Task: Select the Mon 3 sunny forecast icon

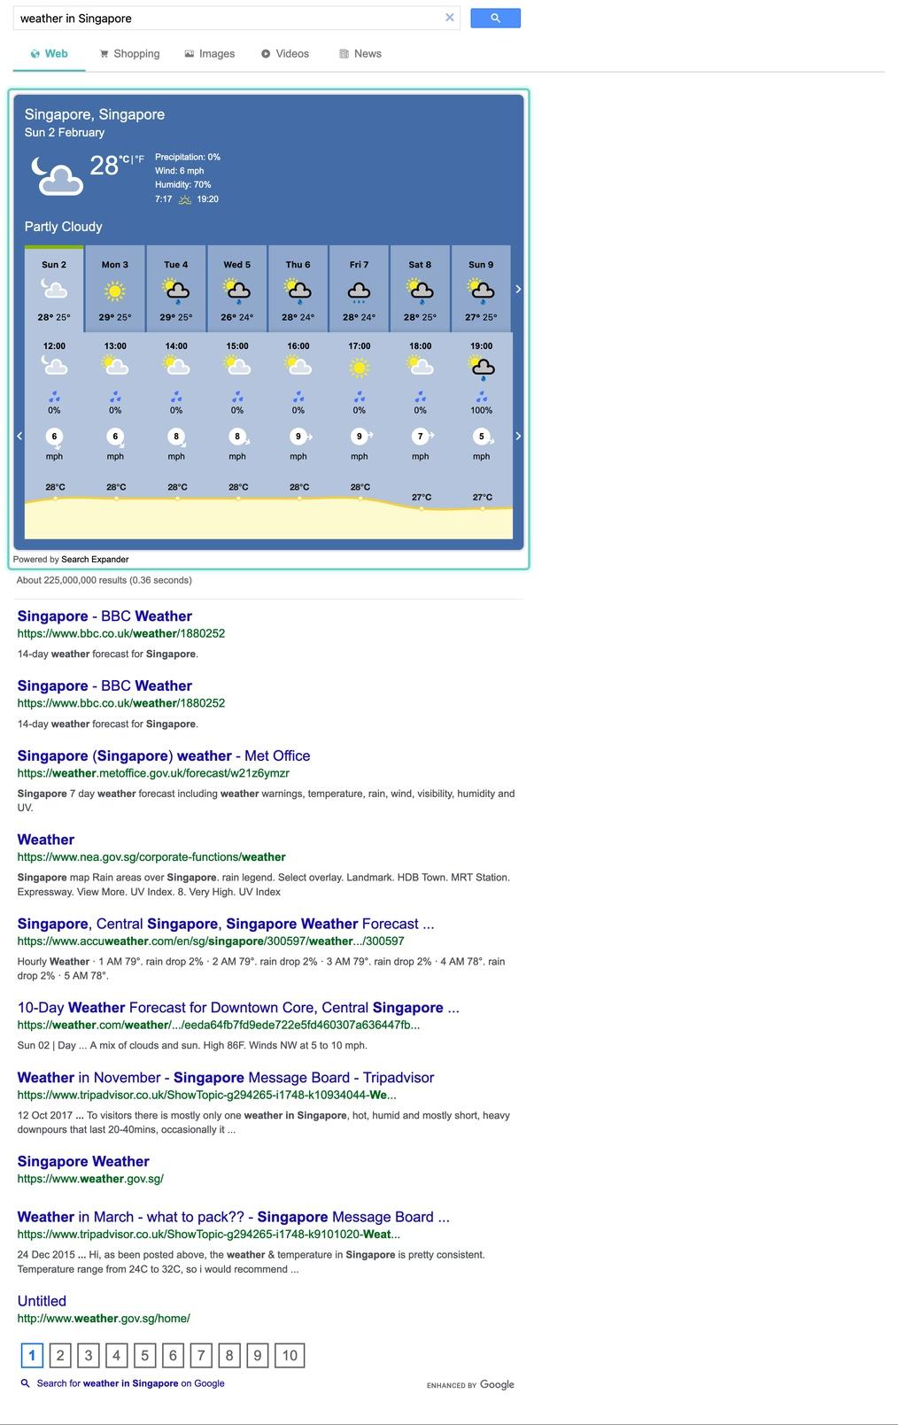Action: coord(115,290)
